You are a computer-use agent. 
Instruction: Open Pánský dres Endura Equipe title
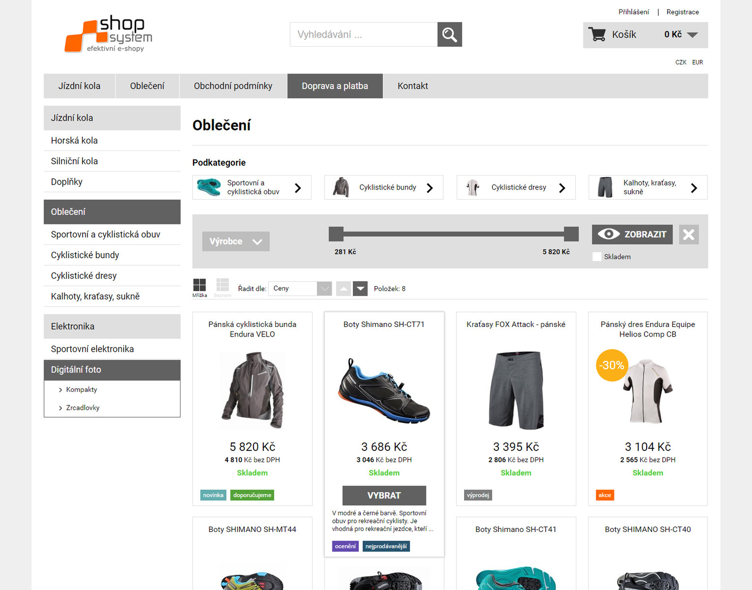click(648, 329)
